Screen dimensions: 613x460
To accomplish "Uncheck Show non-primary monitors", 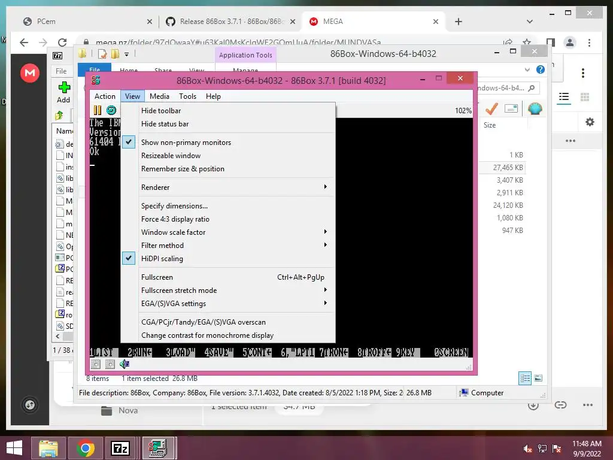I will point(228,143).
